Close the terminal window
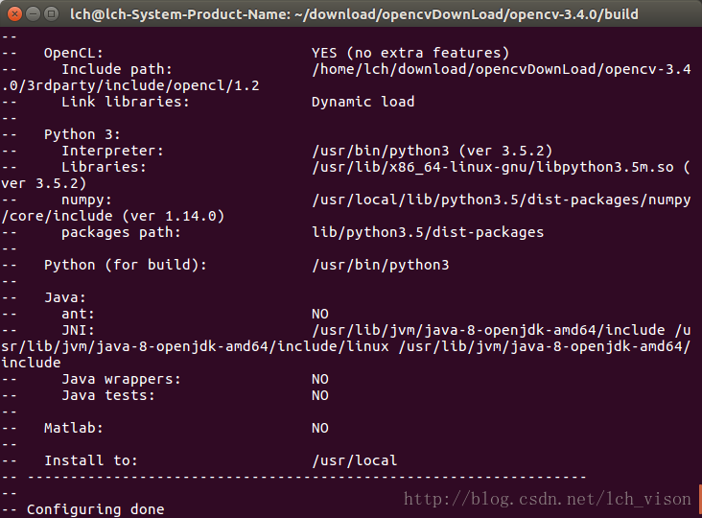The height and width of the screenshot is (518, 702). coord(14,14)
